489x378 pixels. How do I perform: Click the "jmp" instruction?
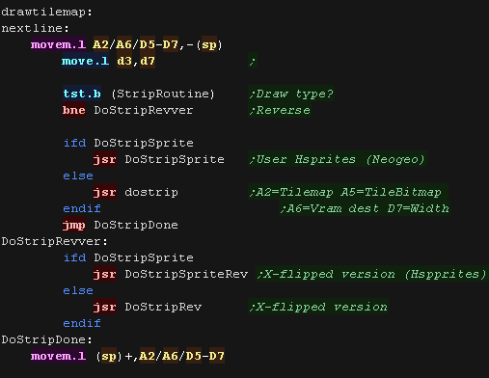(74, 225)
